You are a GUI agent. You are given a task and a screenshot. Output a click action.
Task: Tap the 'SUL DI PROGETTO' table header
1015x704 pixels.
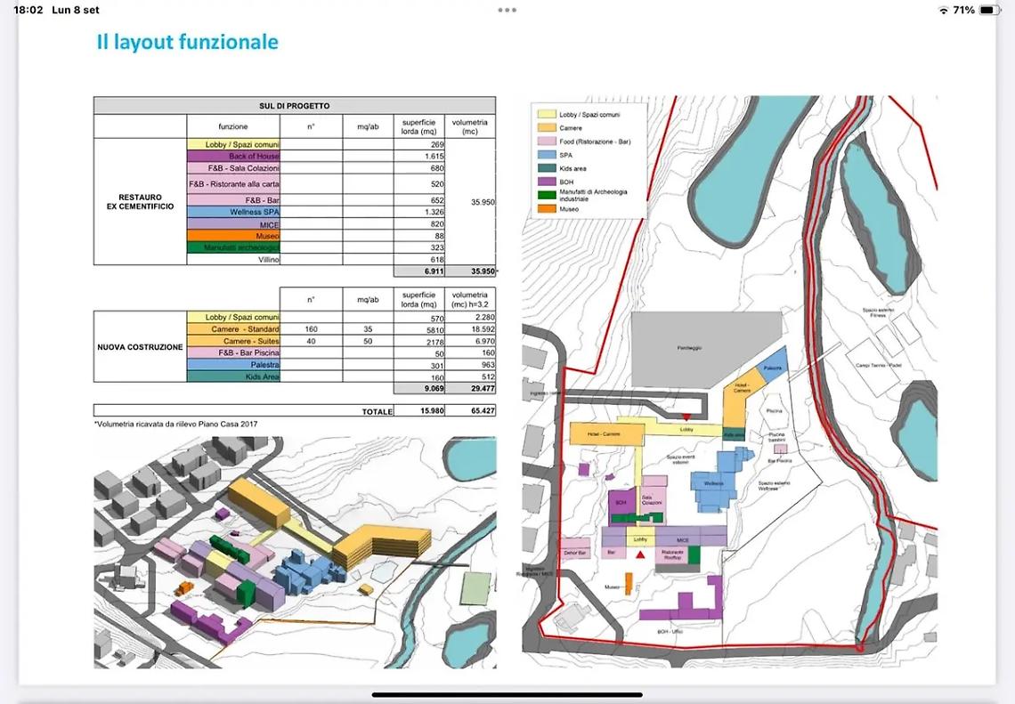pyautogui.click(x=295, y=106)
